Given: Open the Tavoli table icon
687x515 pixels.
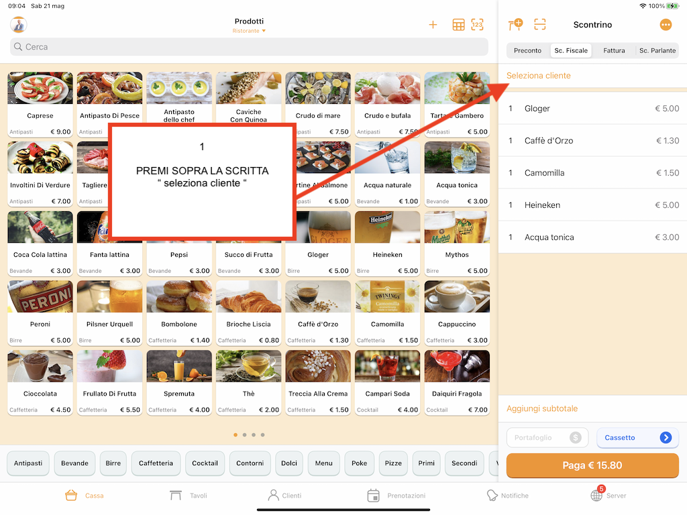Looking at the screenshot, I should tap(175, 496).
